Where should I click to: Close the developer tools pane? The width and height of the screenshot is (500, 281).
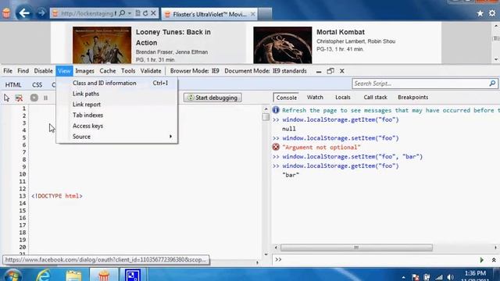click(342, 71)
